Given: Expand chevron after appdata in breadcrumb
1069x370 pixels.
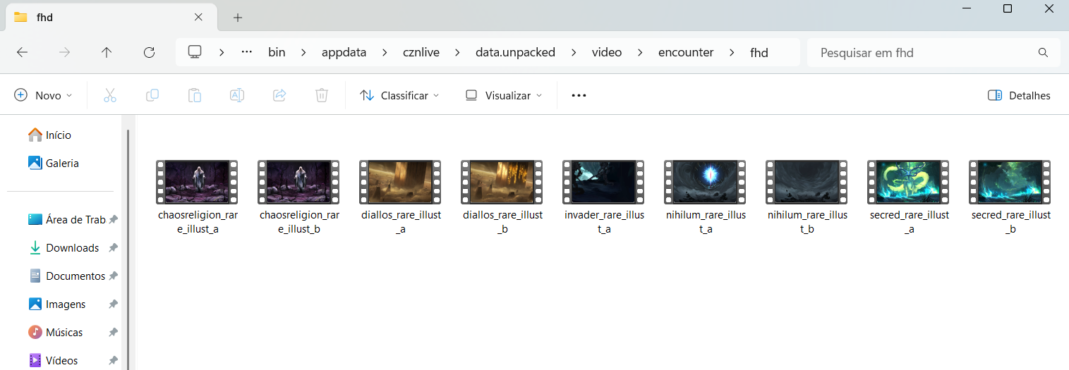Looking at the screenshot, I should pyautogui.click(x=385, y=52).
